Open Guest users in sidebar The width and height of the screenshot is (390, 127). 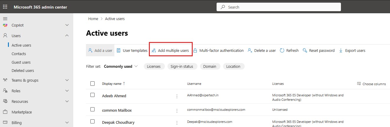[21, 62]
